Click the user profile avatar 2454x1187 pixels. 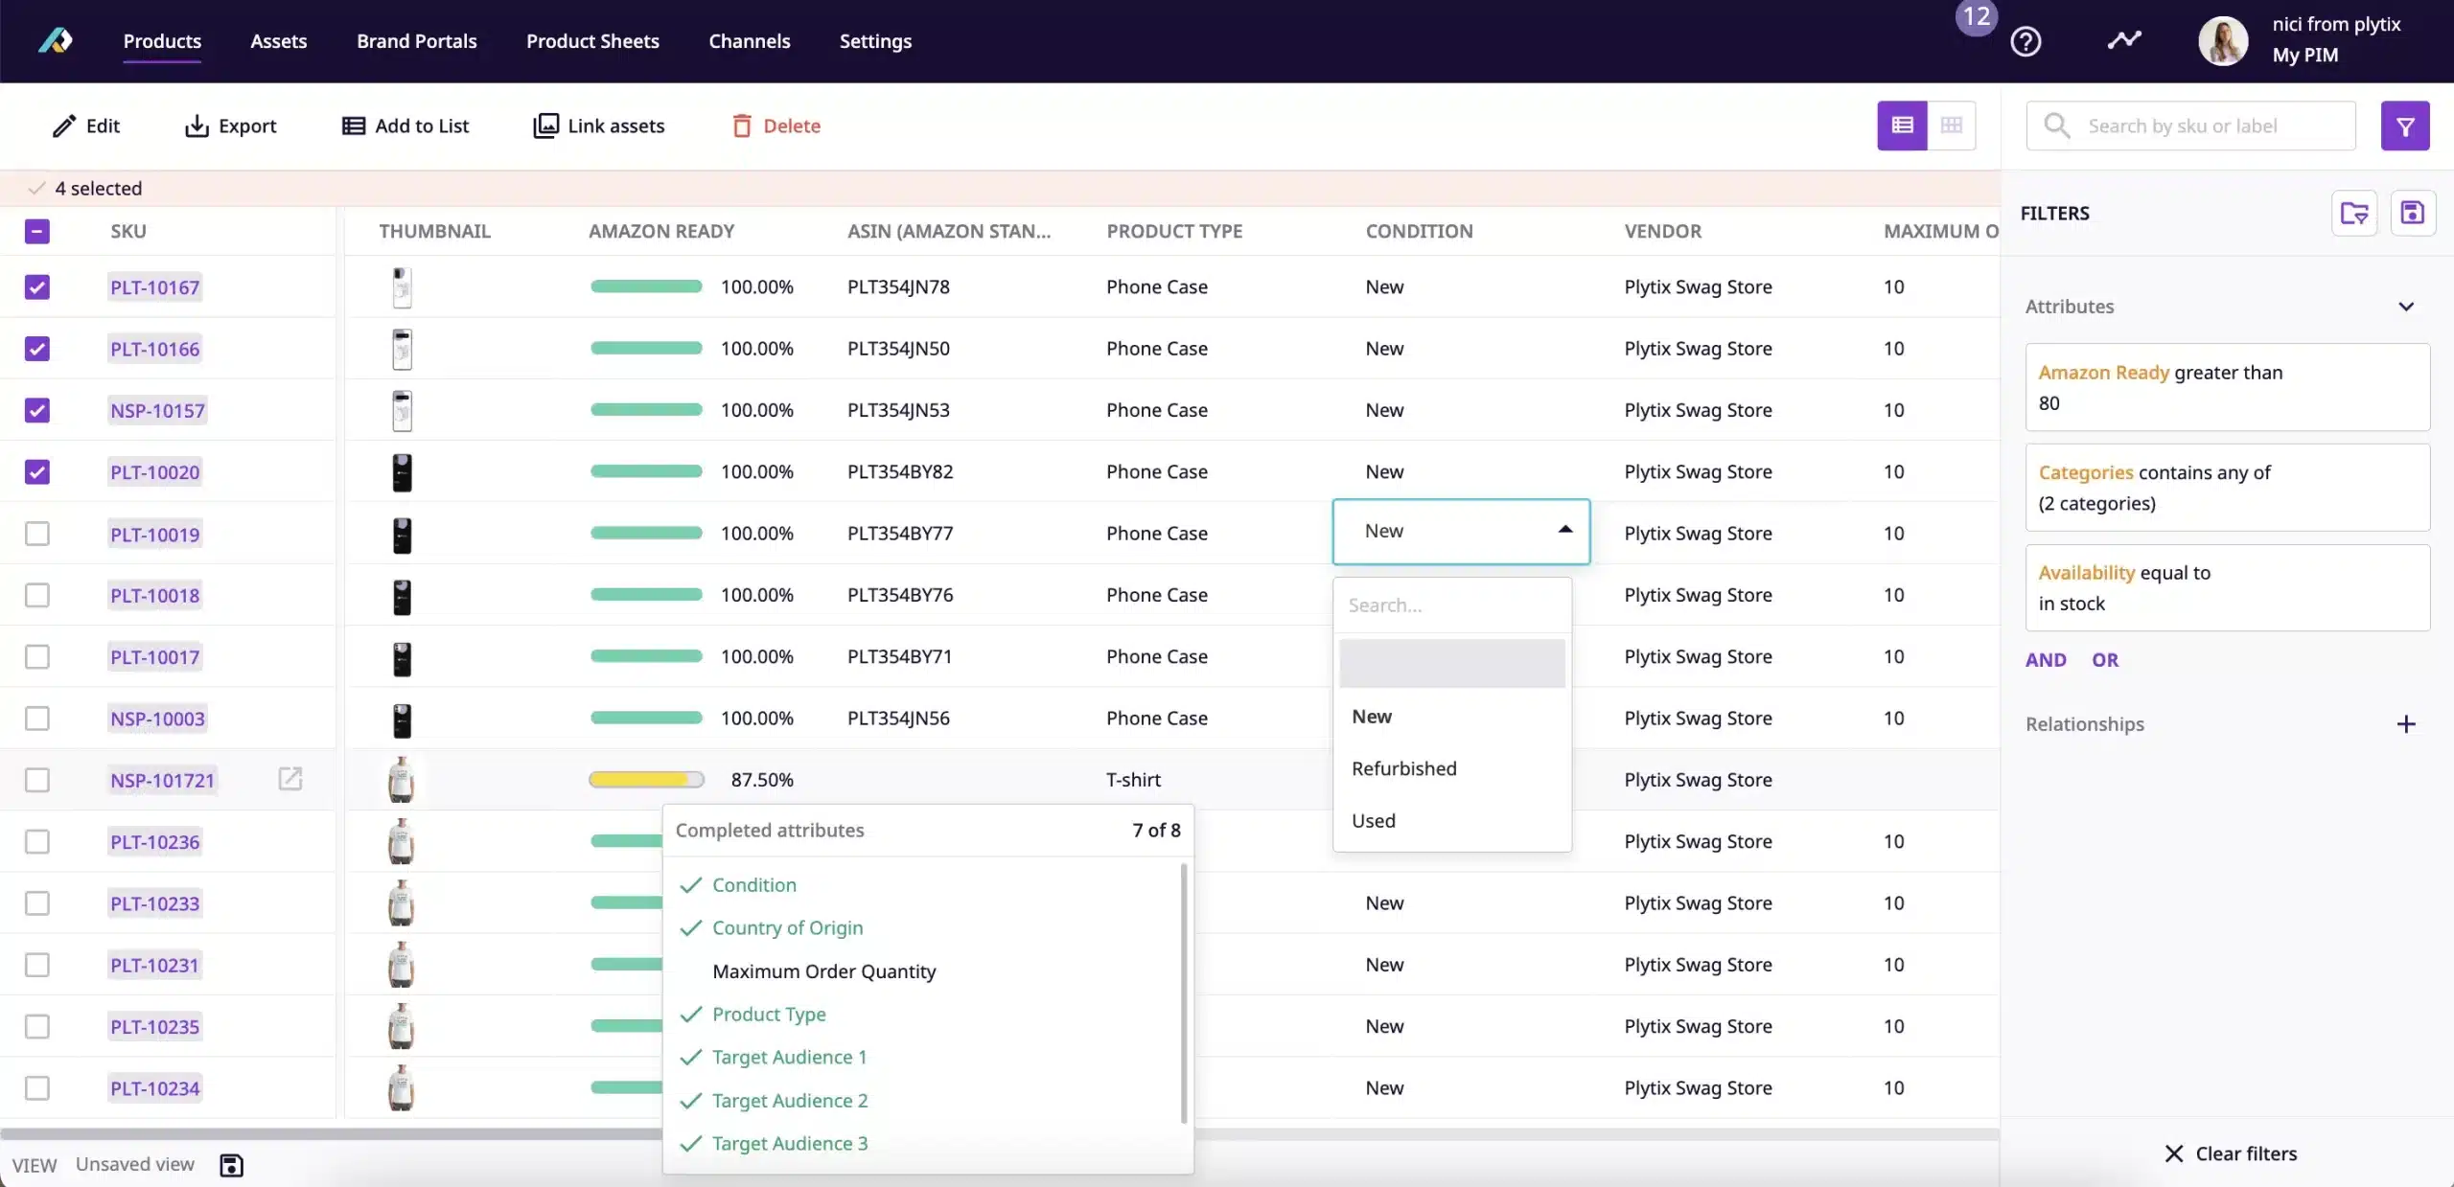coord(2223,41)
